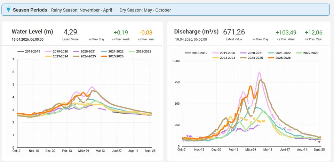Click Sept.-25 on Water Level x-axis
334x162 pixels.
click(151, 151)
